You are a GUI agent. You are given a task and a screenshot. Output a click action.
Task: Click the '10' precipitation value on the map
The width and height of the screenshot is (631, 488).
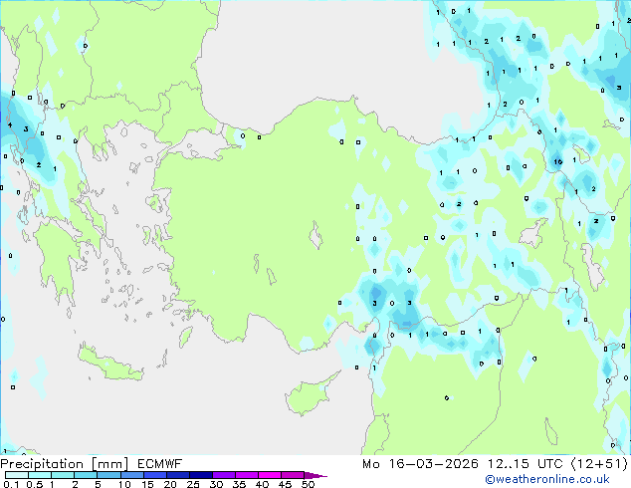tap(558, 161)
